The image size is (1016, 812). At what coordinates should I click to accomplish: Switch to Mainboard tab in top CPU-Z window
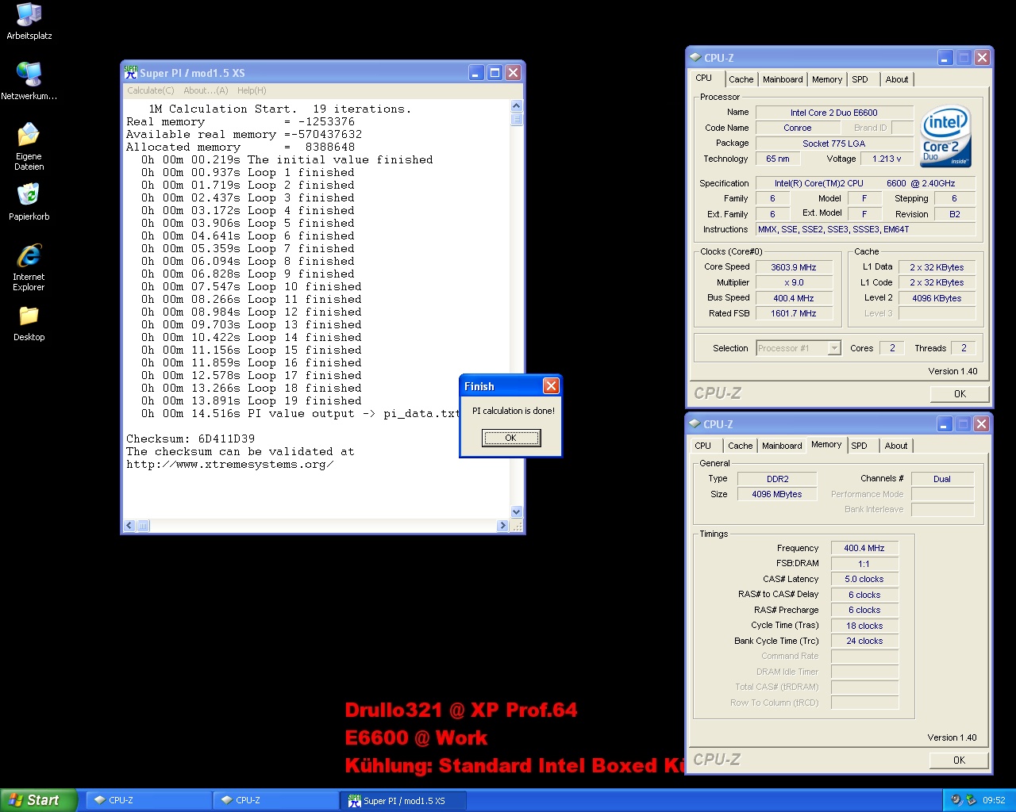pyautogui.click(x=783, y=79)
